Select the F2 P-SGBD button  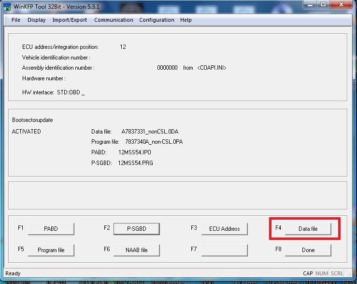point(136,229)
